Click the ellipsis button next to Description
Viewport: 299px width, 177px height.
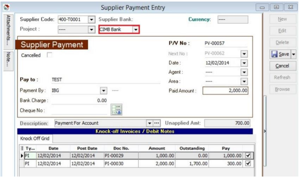(x=157, y=123)
